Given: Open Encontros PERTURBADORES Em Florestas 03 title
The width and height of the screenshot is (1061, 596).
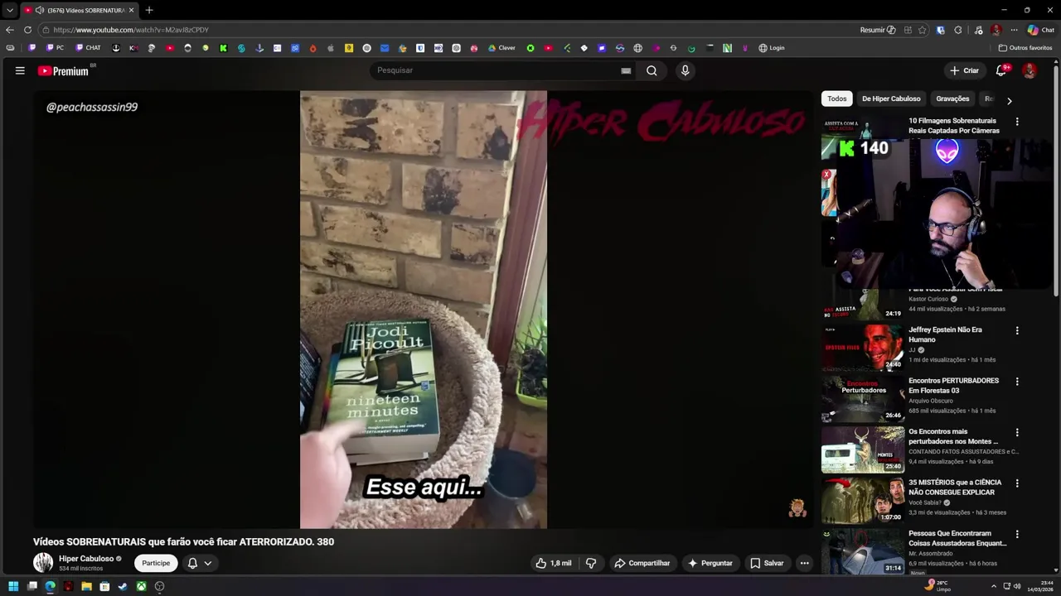Looking at the screenshot, I should click(x=953, y=386).
